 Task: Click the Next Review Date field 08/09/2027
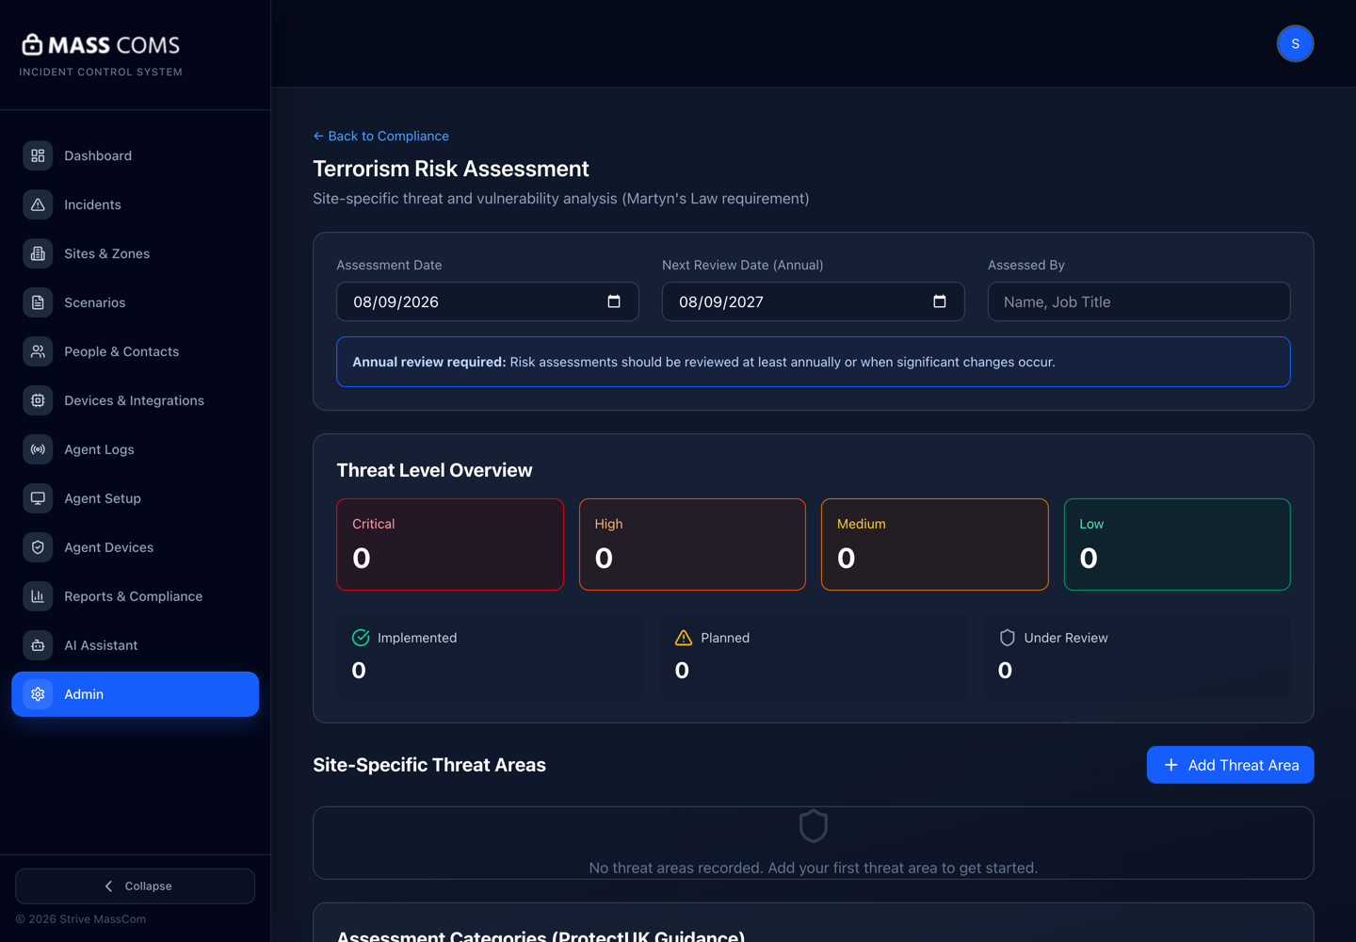pyautogui.click(x=814, y=301)
